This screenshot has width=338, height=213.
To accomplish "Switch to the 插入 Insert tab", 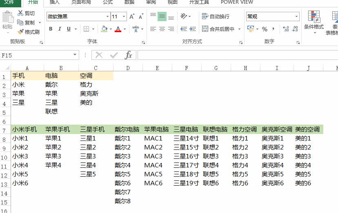I will click(55, 2).
